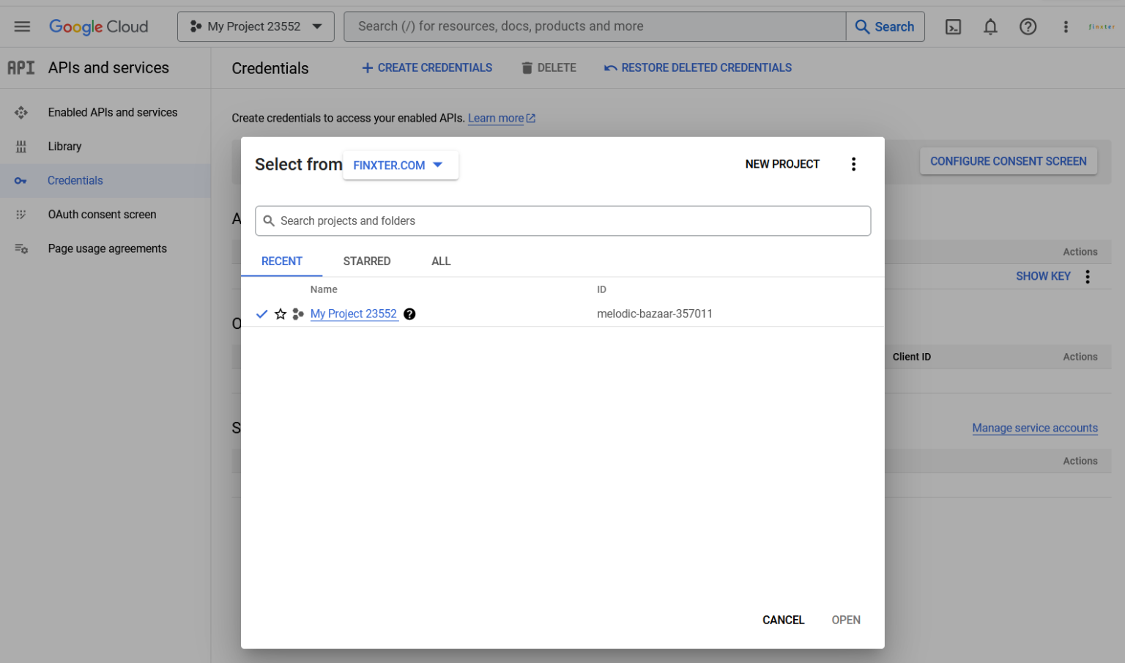Open the dialog's three-dot menu near NEW PROJECT
This screenshot has width=1125, height=663.
853,164
